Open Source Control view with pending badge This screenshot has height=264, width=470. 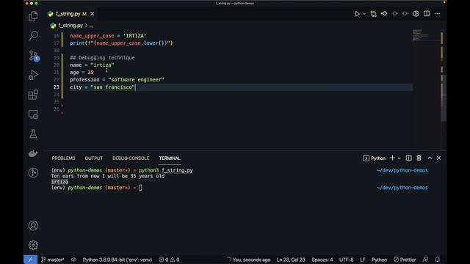pyautogui.click(x=33, y=56)
